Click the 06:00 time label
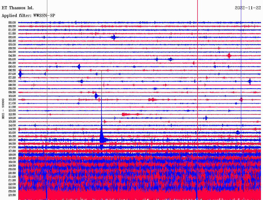263x200 pixels. [x=12, y=66]
